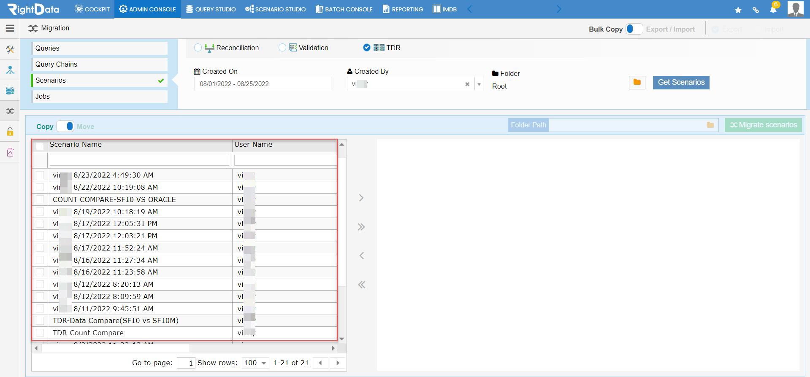The height and width of the screenshot is (377, 810).
Task: Select Scenarios in the migration list
Action: [100, 80]
